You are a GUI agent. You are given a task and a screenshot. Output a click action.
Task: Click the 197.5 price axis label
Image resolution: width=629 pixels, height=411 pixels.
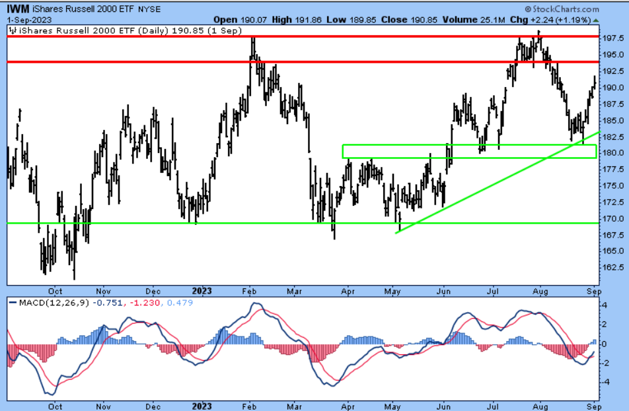614,38
